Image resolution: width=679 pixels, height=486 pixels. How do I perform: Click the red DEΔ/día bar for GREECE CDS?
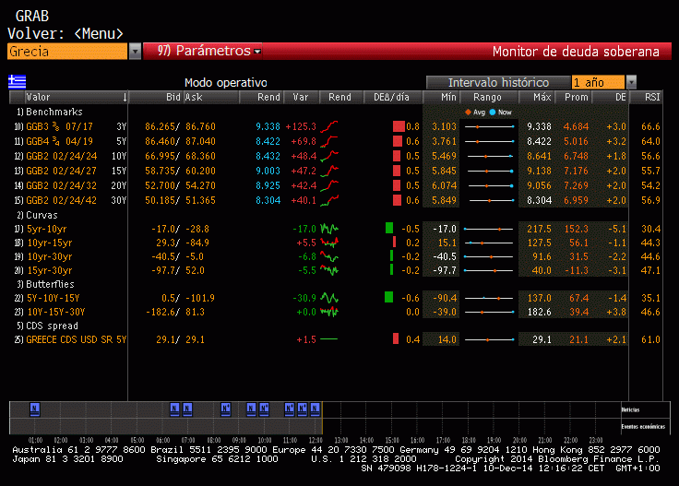(x=396, y=338)
